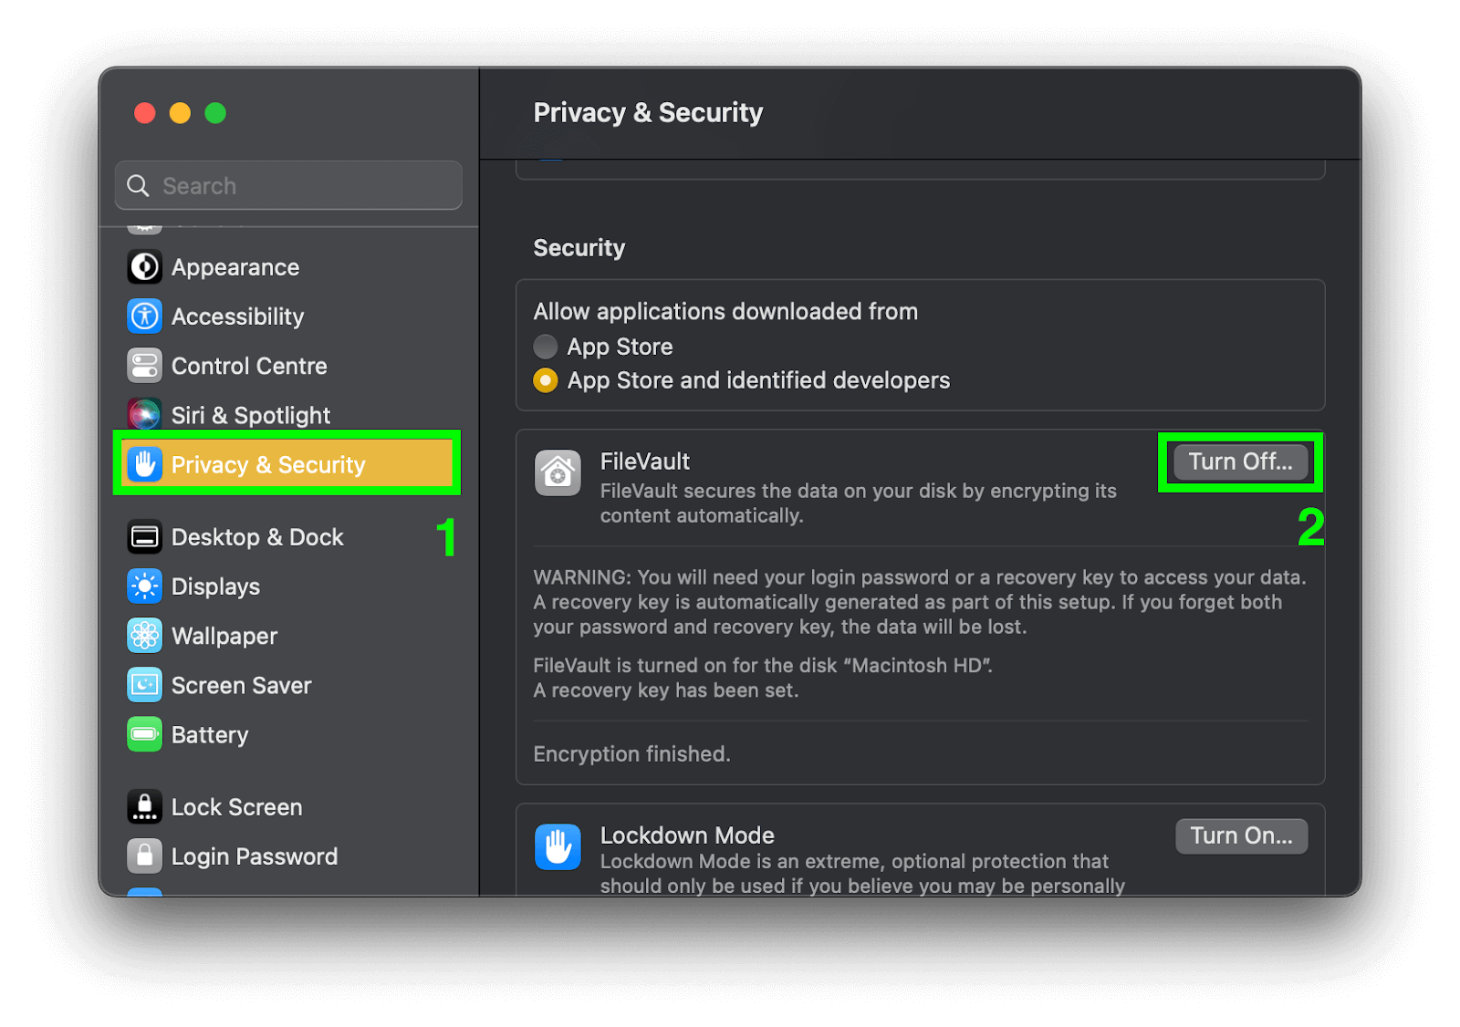Screen dimensions: 1460x1027
Task: Turn Off FileVault encryption
Action: point(1239,462)
